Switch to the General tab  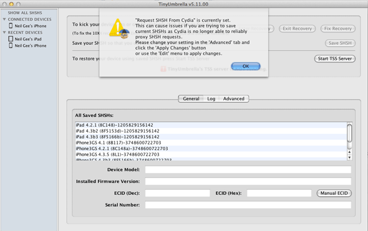pos(191,98)
